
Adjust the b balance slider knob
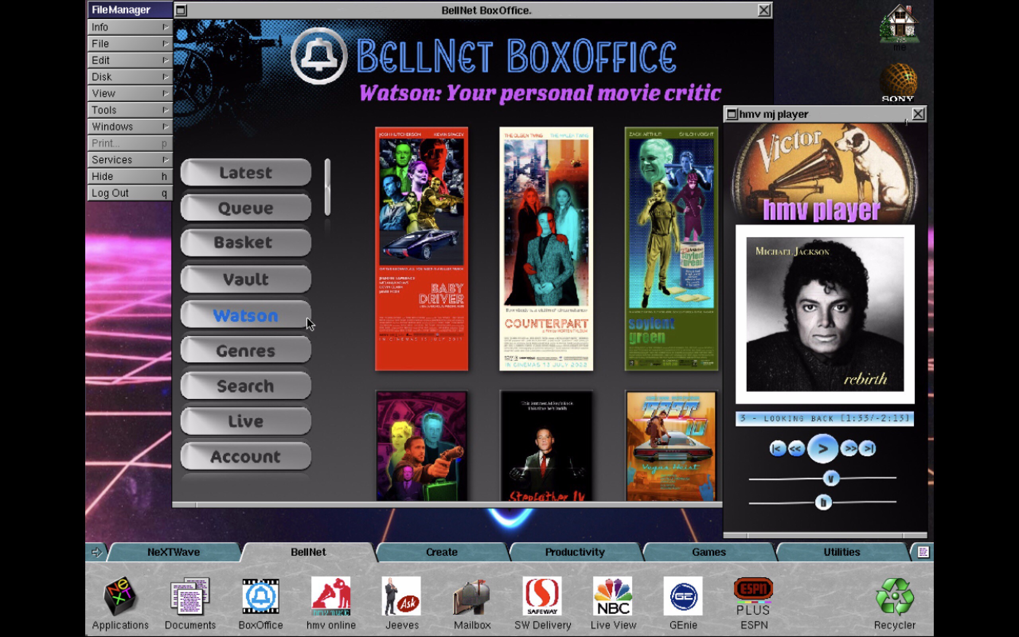pyautogui.click(x=823, y=502)
